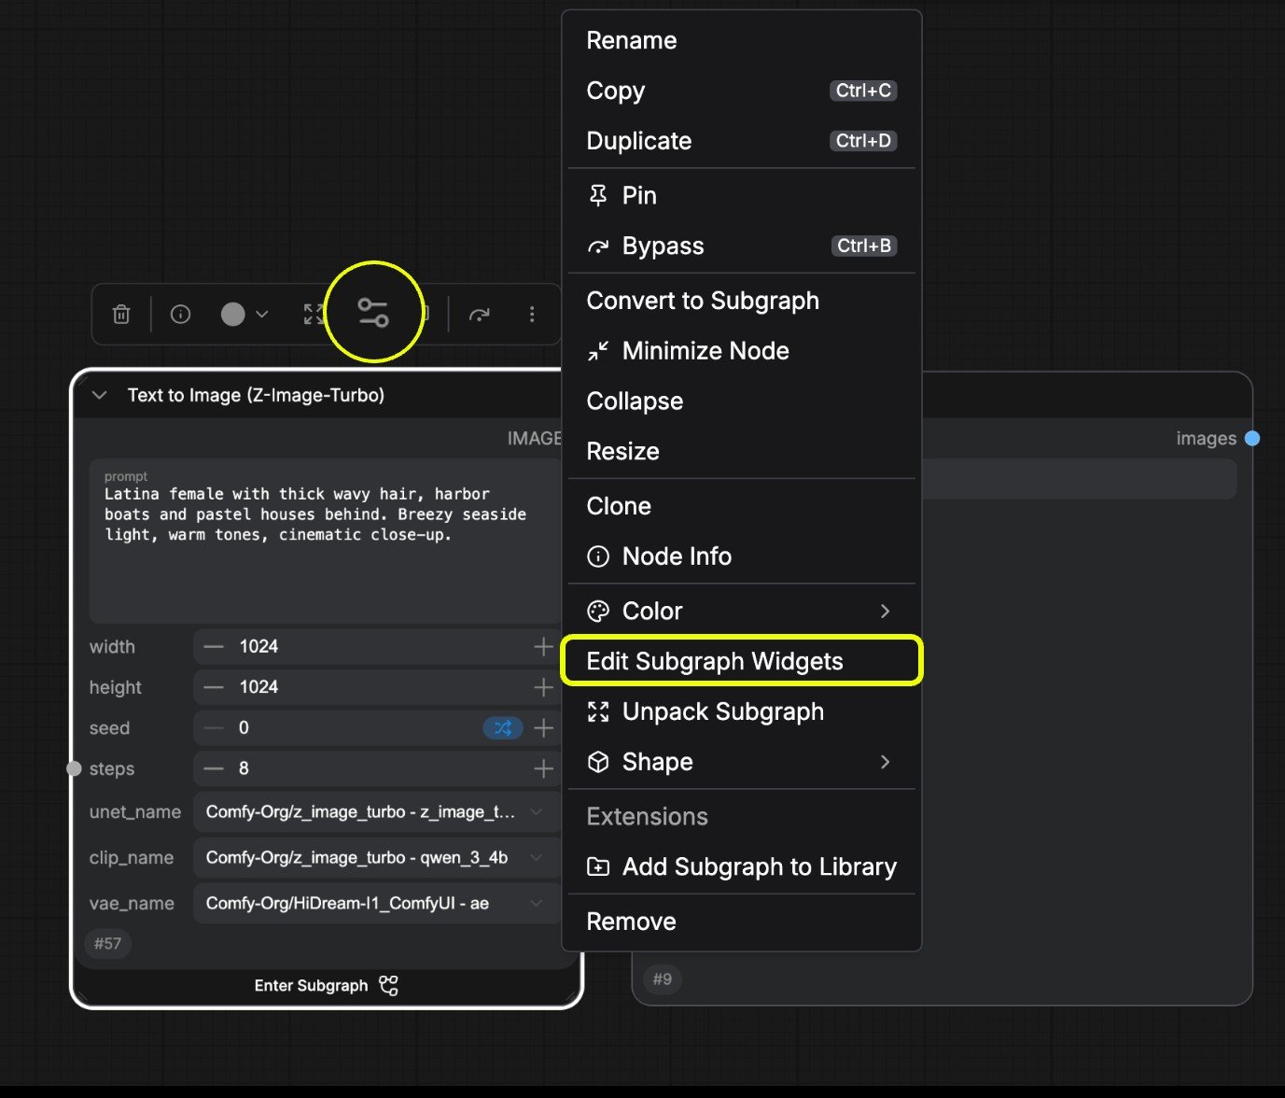
Task: Toggle the seed randomize shuffle button
Action: pos(503,728)
